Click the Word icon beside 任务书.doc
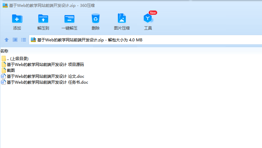Image resolution: width=262 pixels, height=148 pixels. [x=4, y=82]
